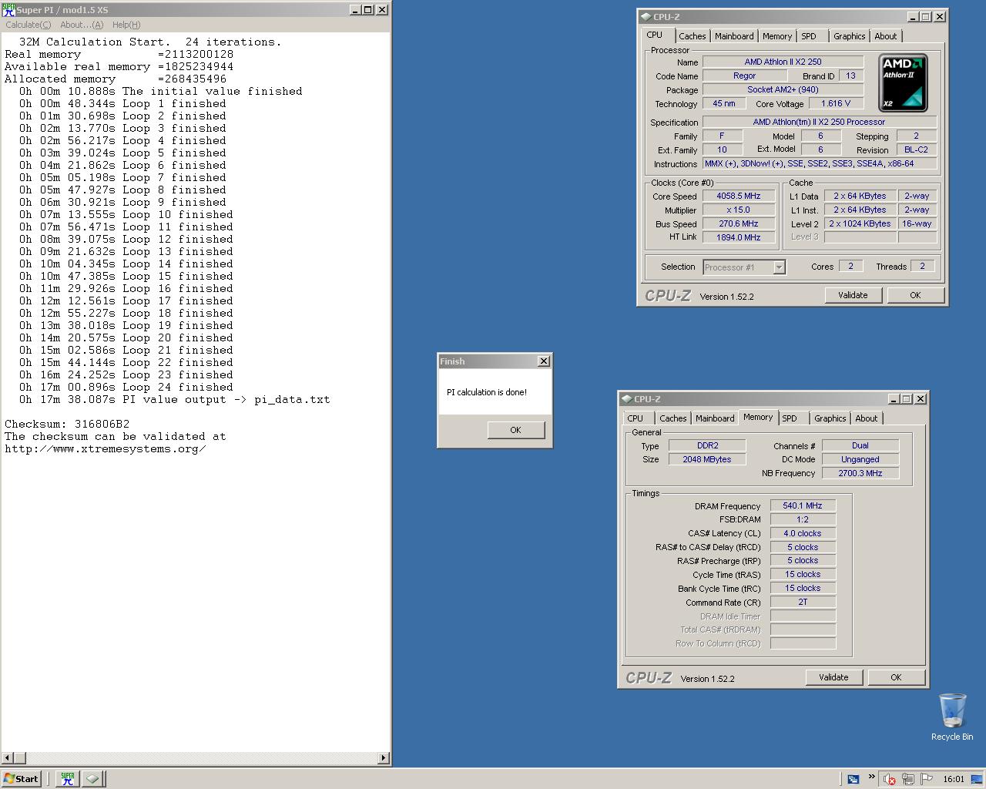986x789 pixels.
Task: Minimize the Super PI window
Action: coord(354,10)
